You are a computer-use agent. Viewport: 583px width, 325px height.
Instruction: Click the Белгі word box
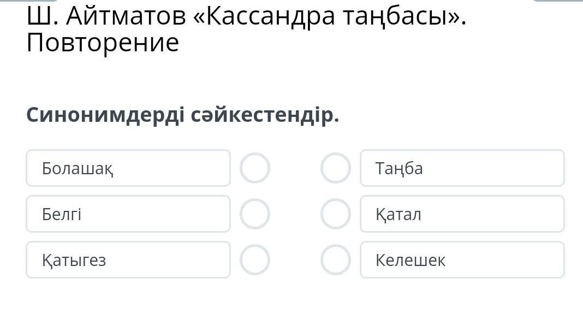[128, 214]
